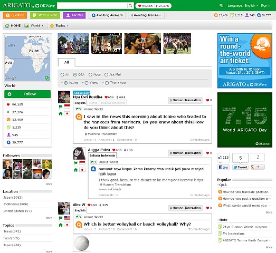Select Bahasa Indonesia tab on Ilya's post
This screenshot has height=253, width=276.
(x=113, y=103)
